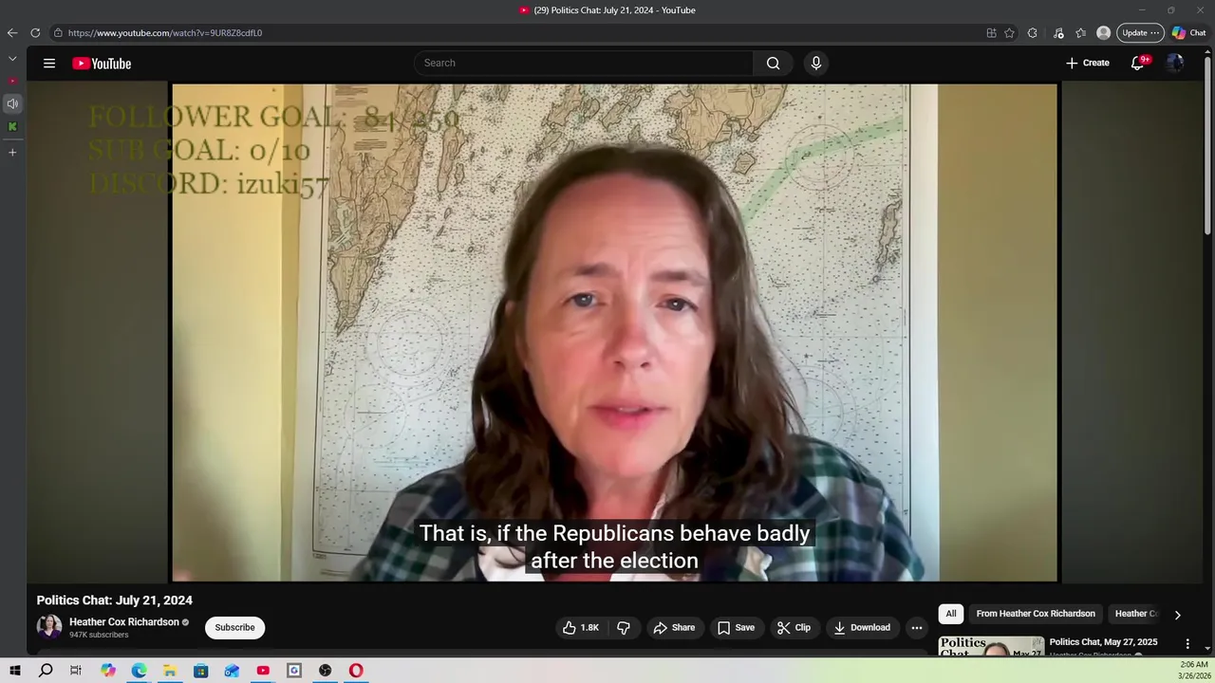The width and height of the screenshot is (1215, 683).
Task: View site info via the padlock icon
Action: [58, 32]
